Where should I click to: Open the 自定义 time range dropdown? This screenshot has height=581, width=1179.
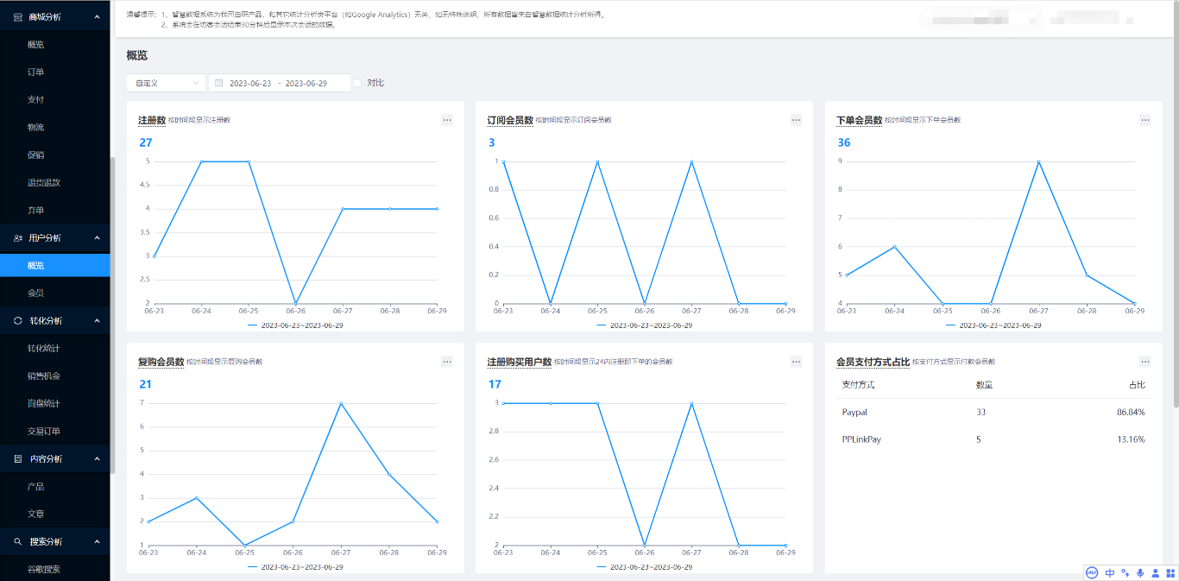166,83
